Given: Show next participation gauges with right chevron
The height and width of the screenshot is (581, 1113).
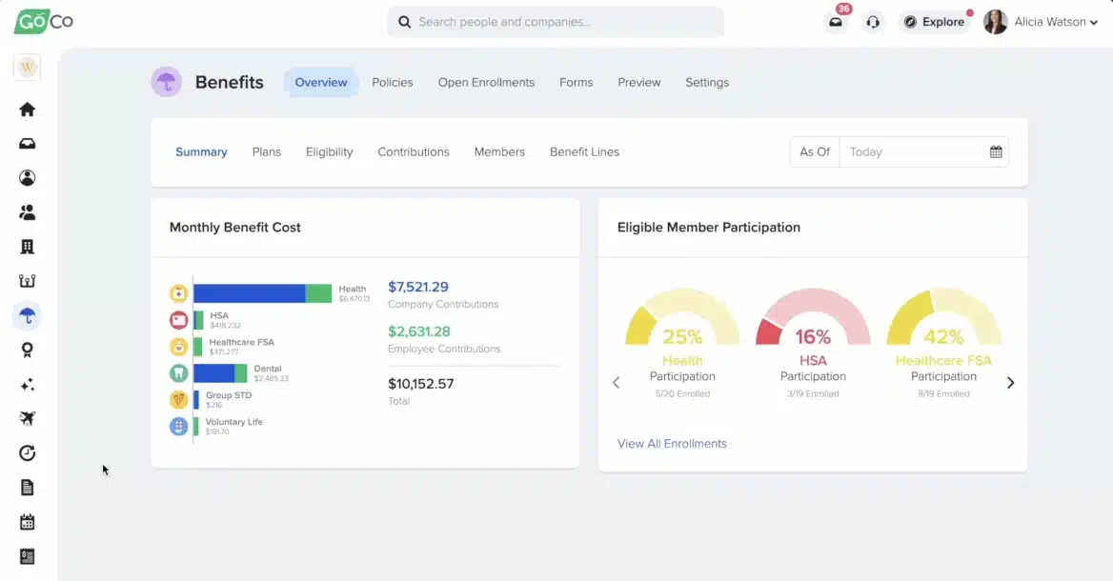Looking at the screenshot, I should pyautogui.click(x=1010, y=383).
